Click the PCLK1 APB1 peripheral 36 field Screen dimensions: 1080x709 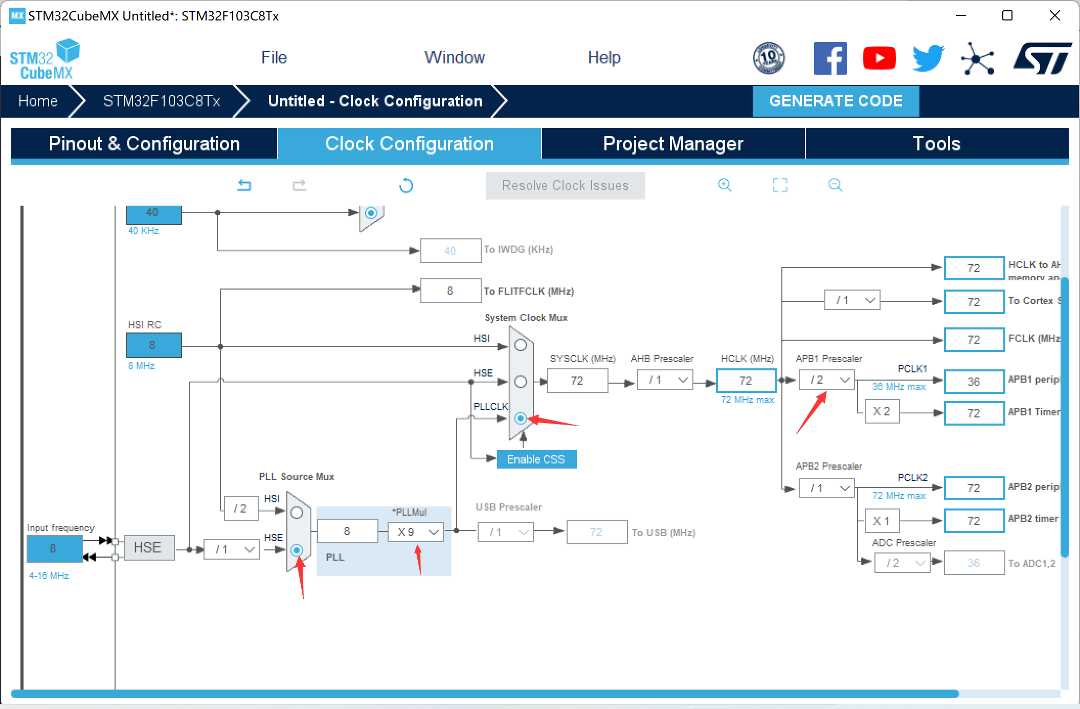pos(974,382)
